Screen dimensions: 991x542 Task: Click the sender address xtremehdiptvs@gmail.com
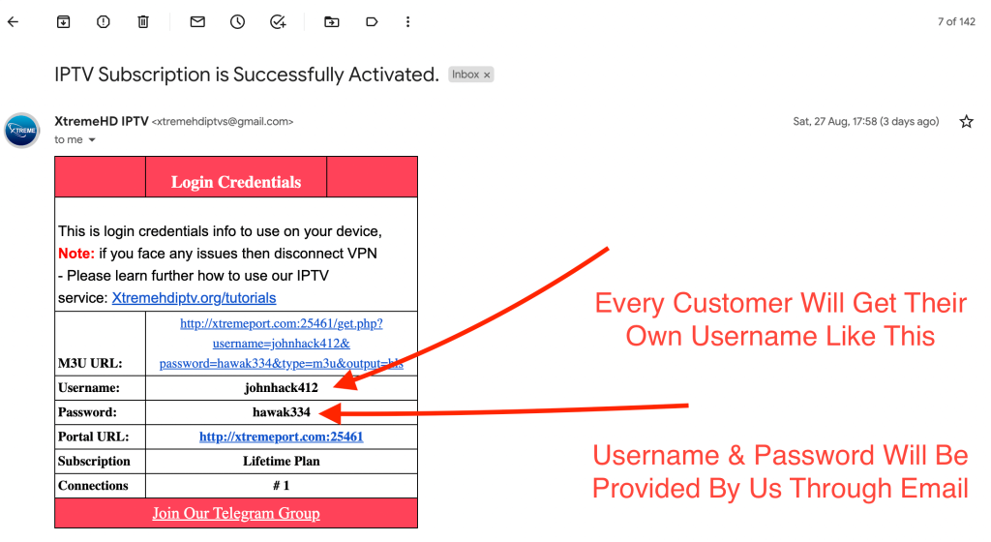click(x=223, y=121)
